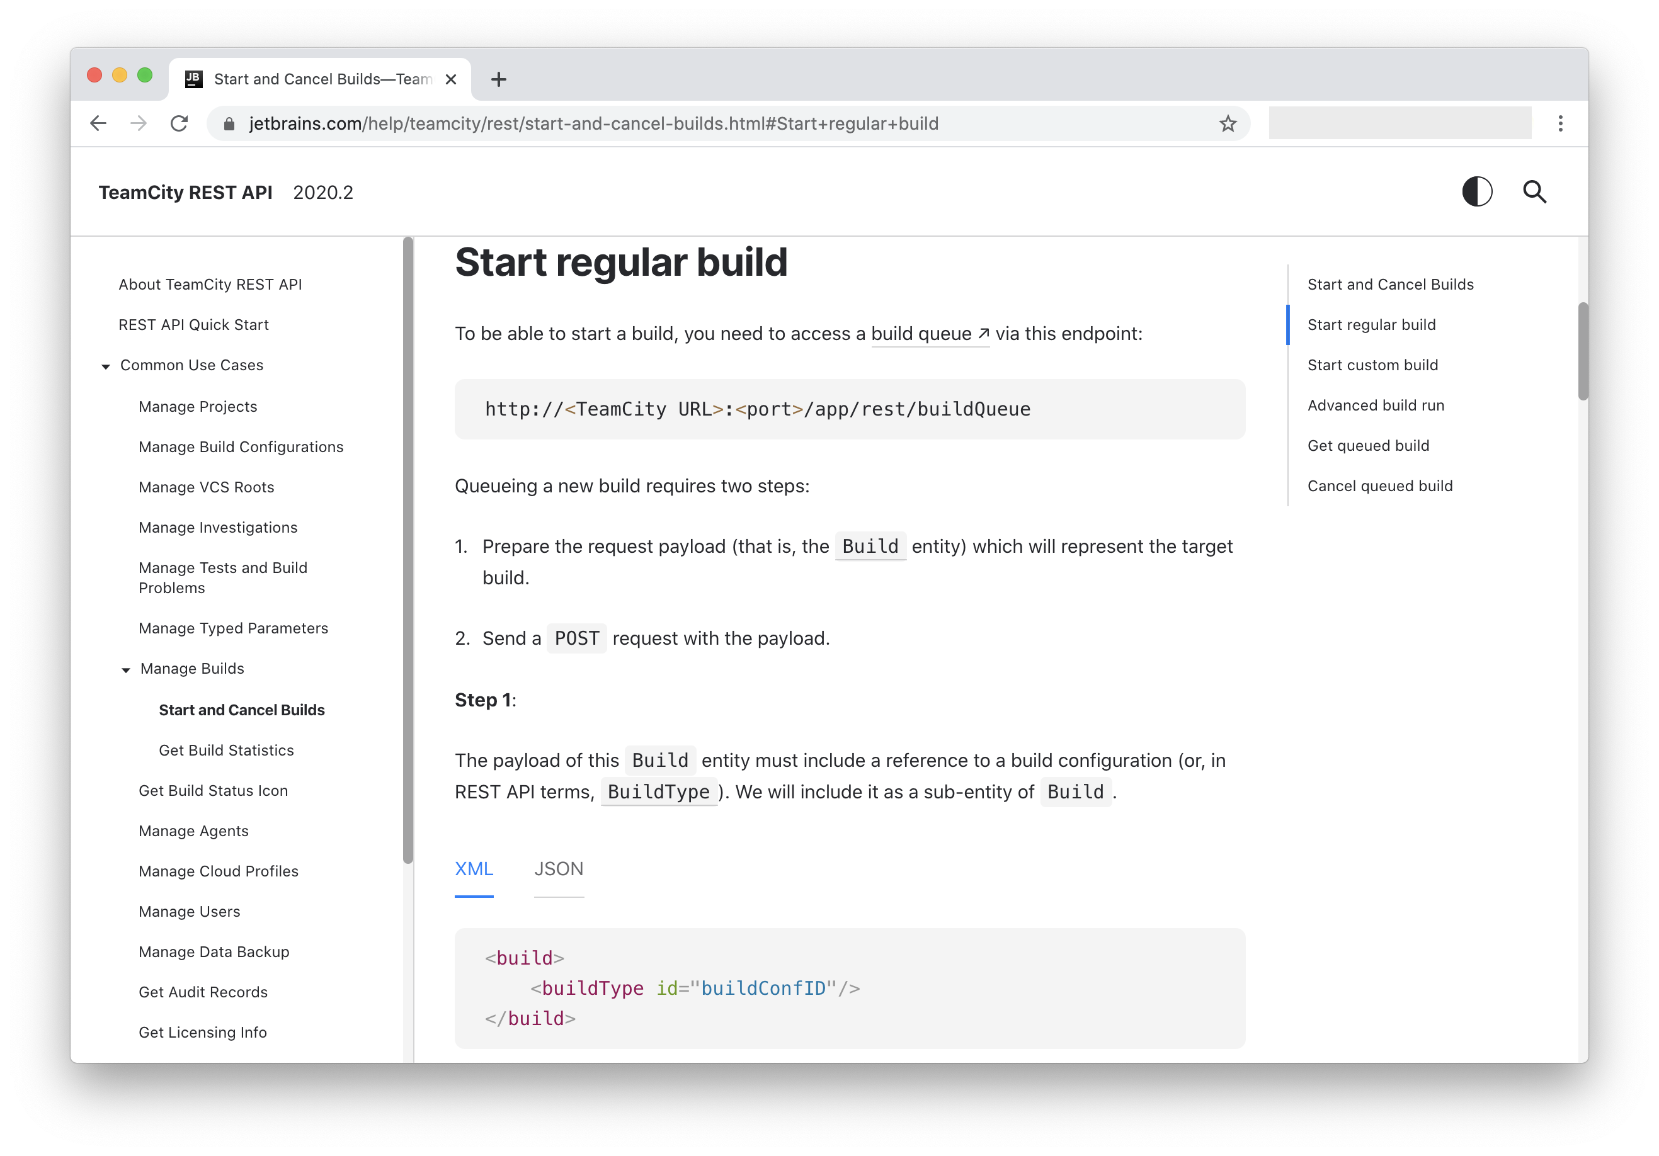
Task: Open Manage Cloud Profiles in the sidebar
Action: point(219,871)
